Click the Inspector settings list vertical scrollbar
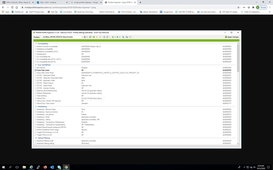This screenshot has width=273, height=170. point(238,58)
